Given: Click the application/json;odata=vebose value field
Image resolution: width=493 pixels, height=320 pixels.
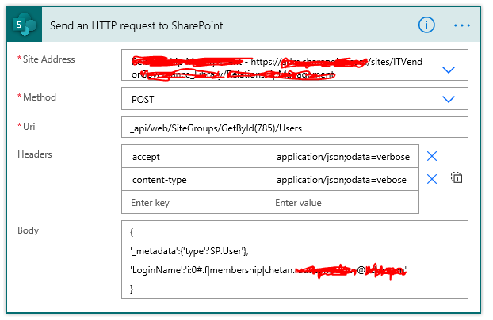Looking at the screenshot, I should (342, 179).
